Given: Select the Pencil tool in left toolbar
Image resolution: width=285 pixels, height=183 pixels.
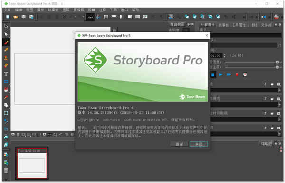Looking at the screenshot, I should 6,50.
